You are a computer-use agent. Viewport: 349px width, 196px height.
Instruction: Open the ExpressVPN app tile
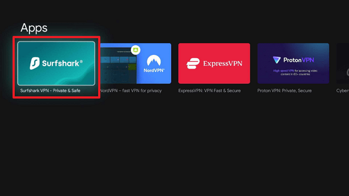[214, 63]
